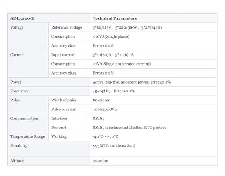
Task: Click the Power row label
Action: (16, 82)
